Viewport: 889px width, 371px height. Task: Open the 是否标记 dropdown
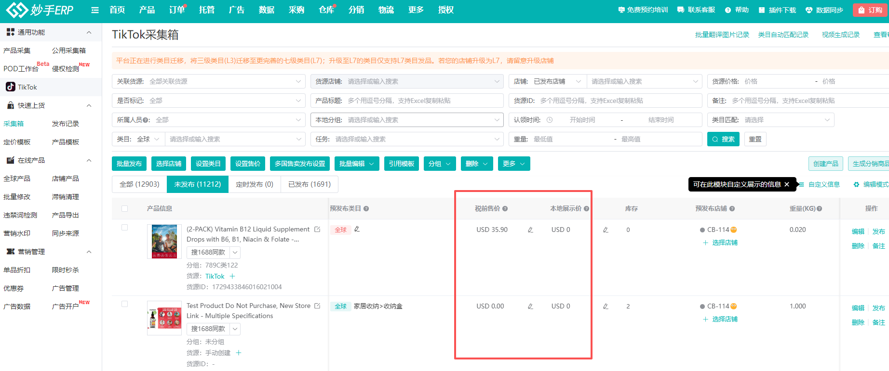click(x=209, y=101)
